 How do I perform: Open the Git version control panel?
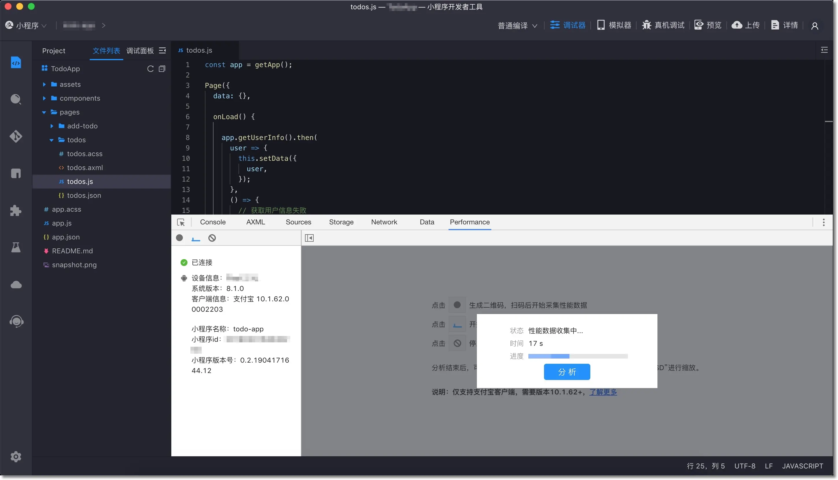[16, 136]
